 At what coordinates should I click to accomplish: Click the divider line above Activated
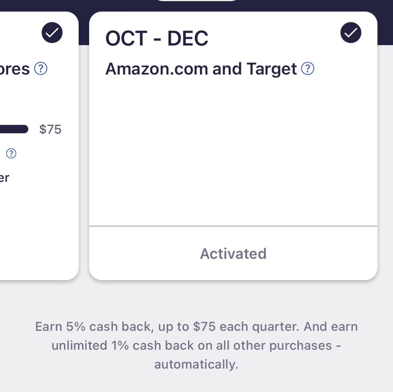click(233, 226)
